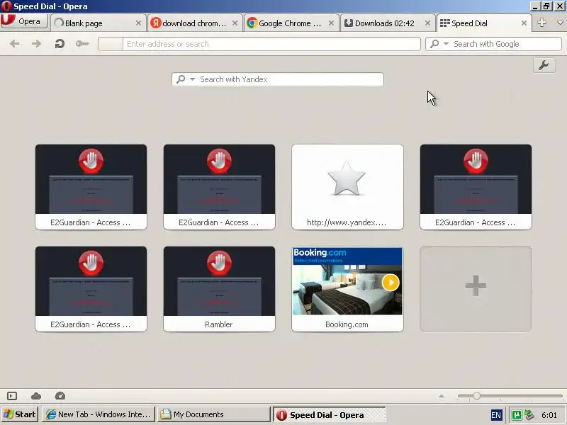Image resolution: width=567 pixels, height=425 pixels.
Task: Expand Yandex search engine dropdown arrow
Action: [x=192, y=79]
